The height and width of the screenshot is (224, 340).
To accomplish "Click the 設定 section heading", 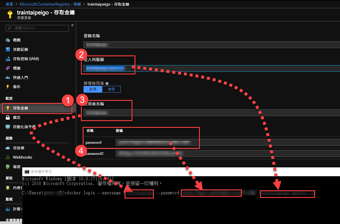I will pos(9,99).
